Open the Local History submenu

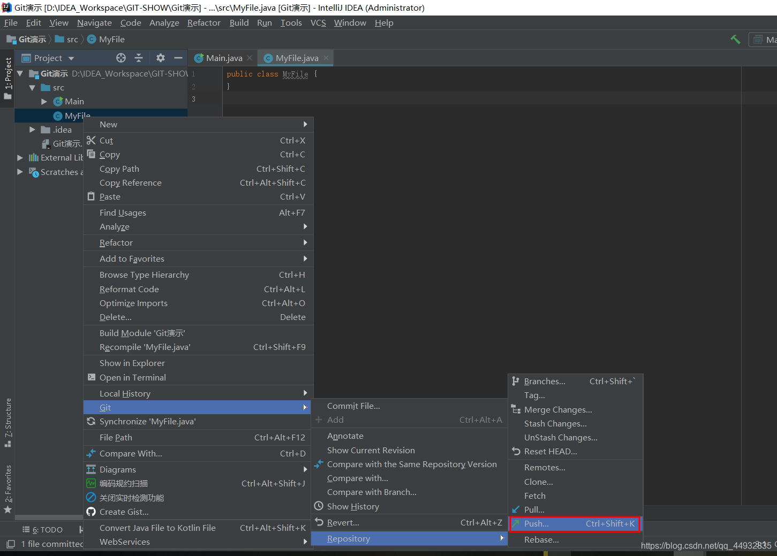[198, 393]
